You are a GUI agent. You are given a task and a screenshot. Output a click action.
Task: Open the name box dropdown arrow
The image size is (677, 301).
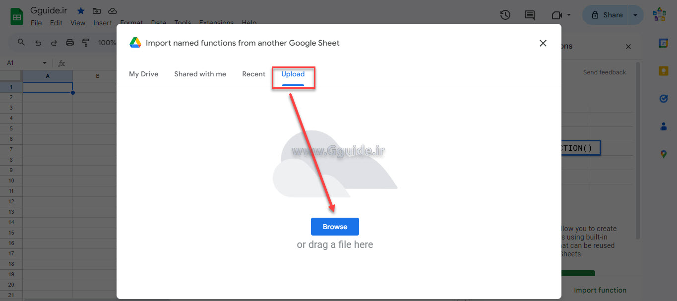44,63
